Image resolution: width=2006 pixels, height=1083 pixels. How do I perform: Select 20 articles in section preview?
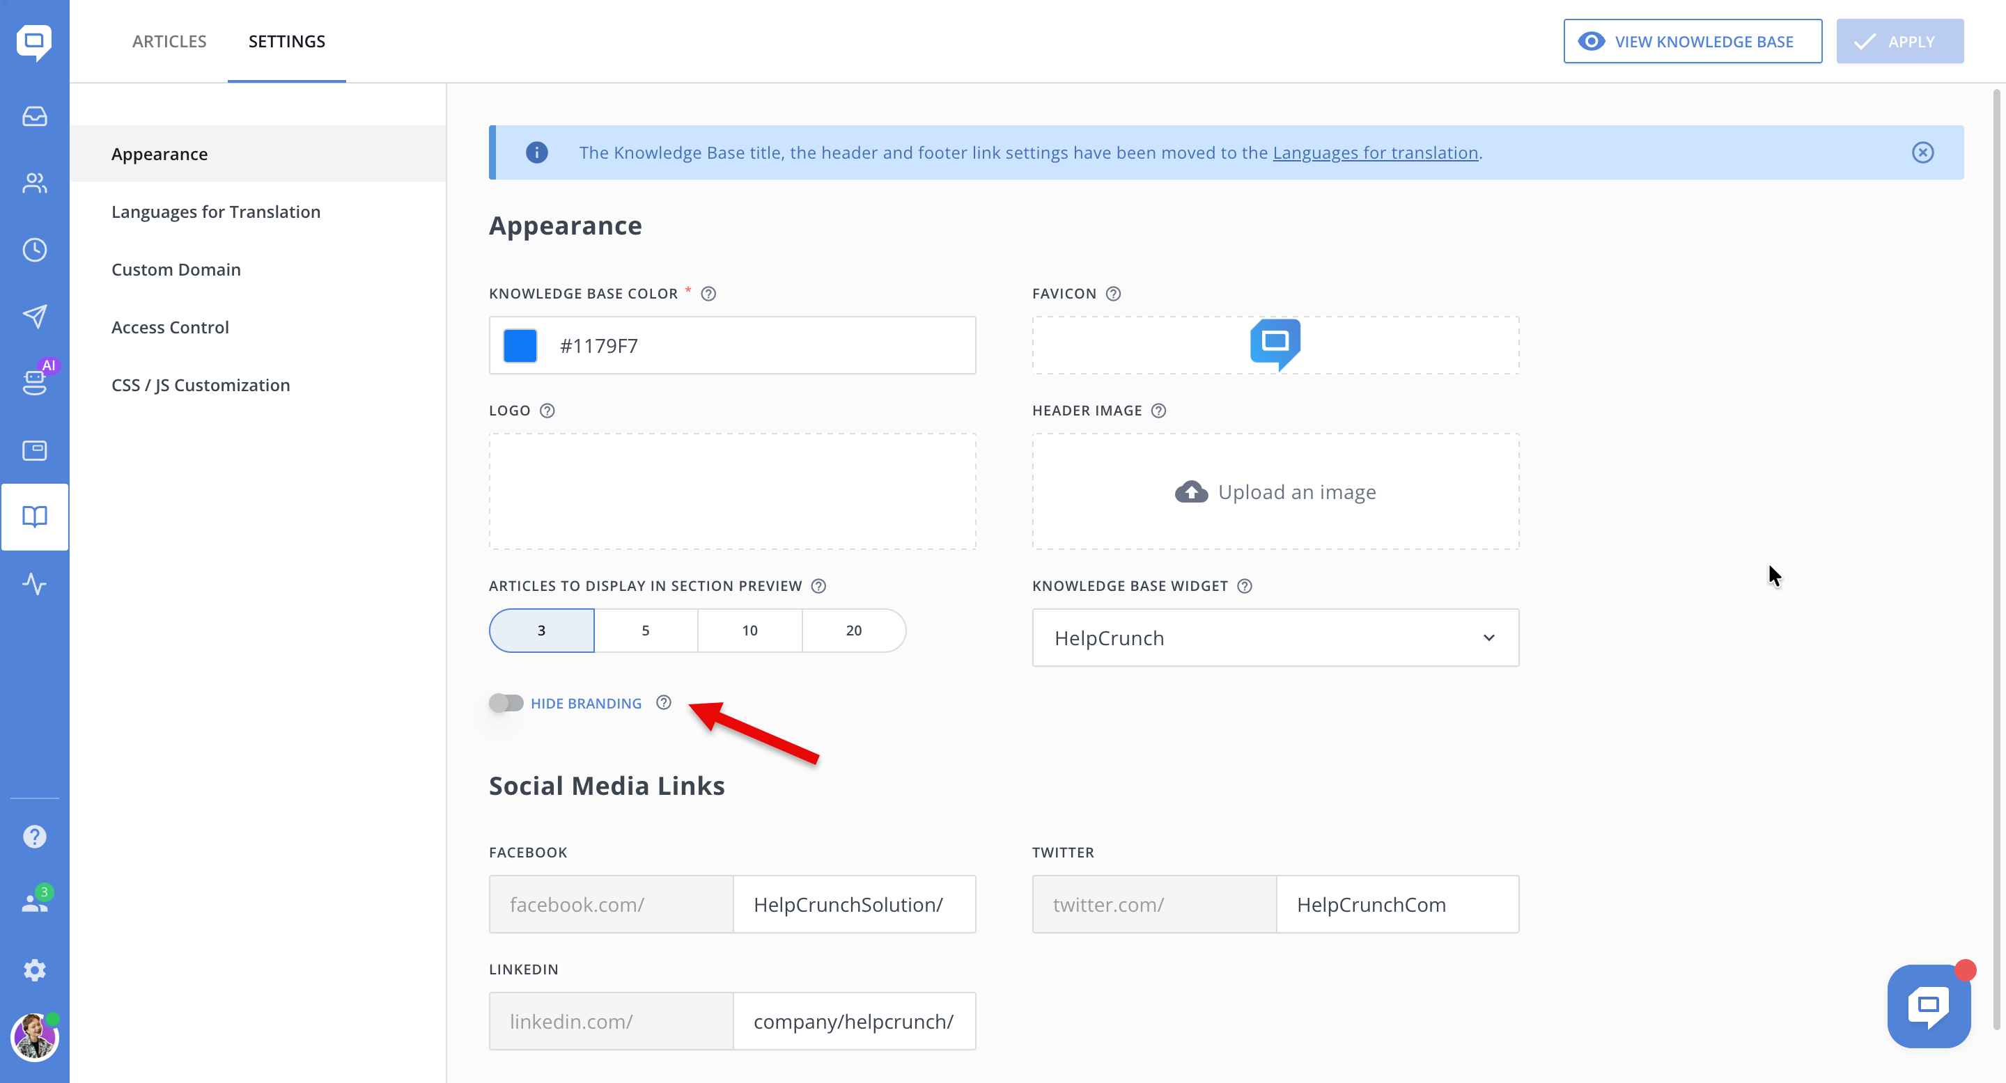point(853,630)
